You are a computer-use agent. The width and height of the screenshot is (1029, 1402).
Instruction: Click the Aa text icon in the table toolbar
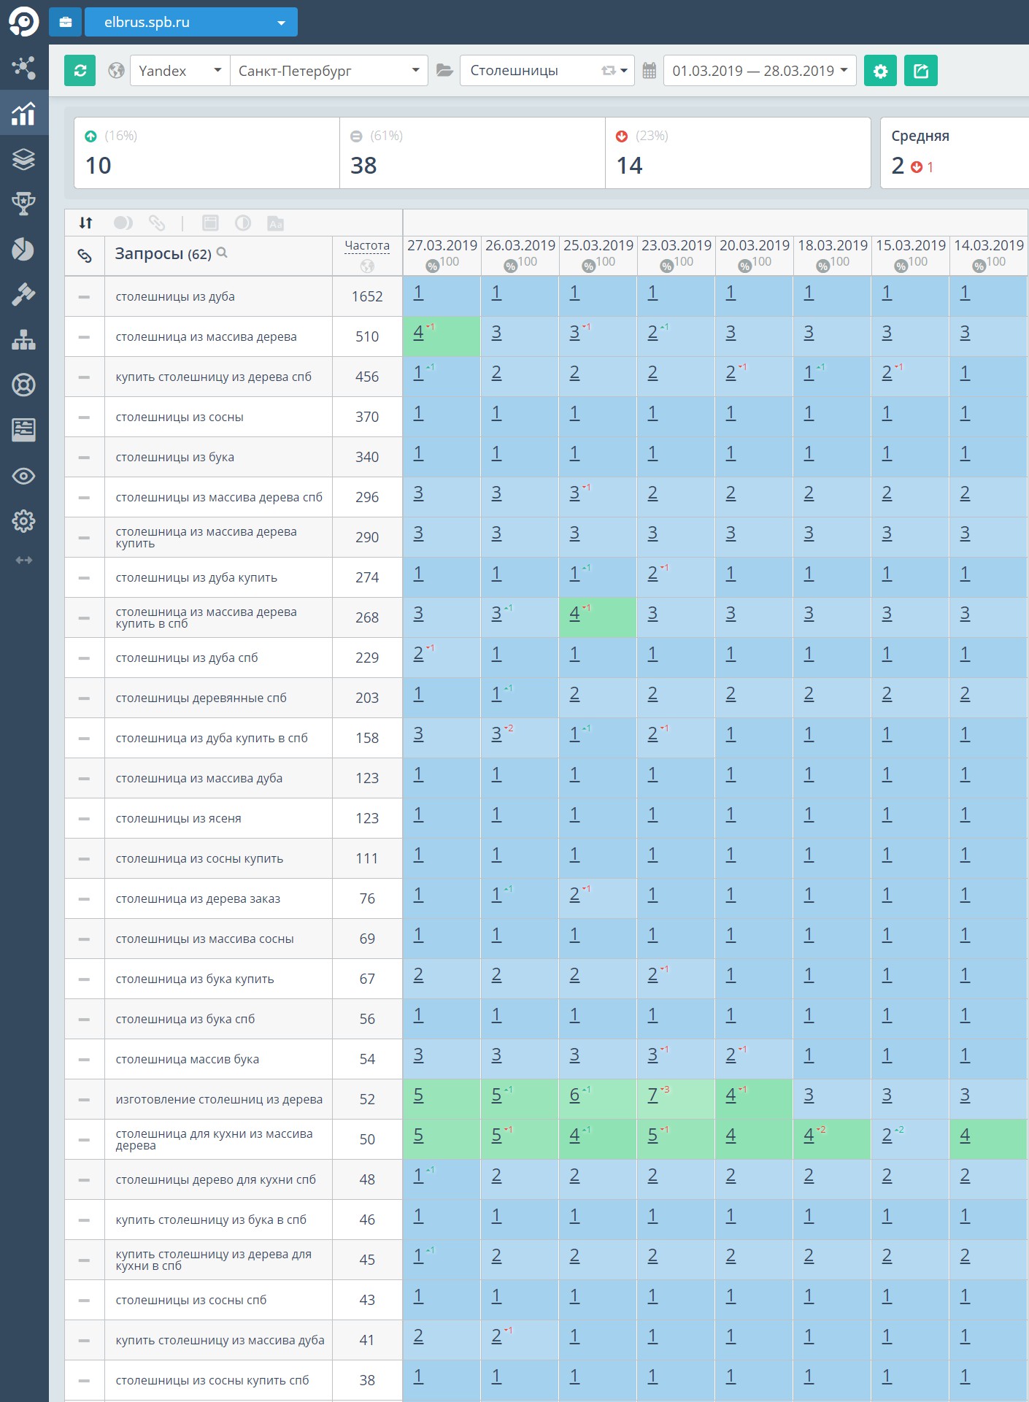275,223
